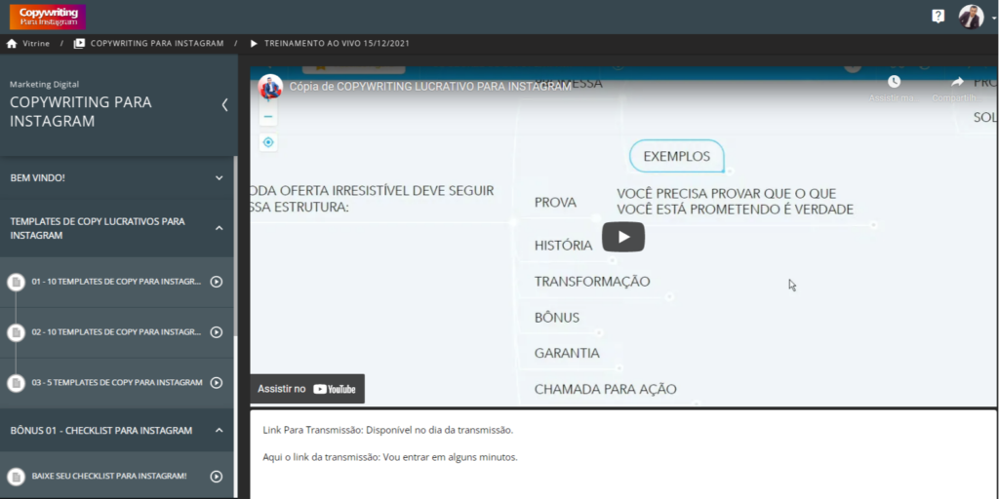The width and height of the screenshot is (999, 499).
Task: Open the user profile avatar
Action: pos(971,17)
